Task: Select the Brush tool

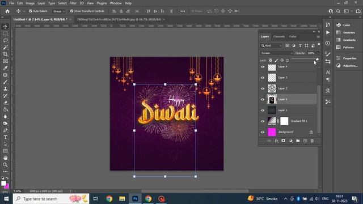Action: (x=5, y=82)
